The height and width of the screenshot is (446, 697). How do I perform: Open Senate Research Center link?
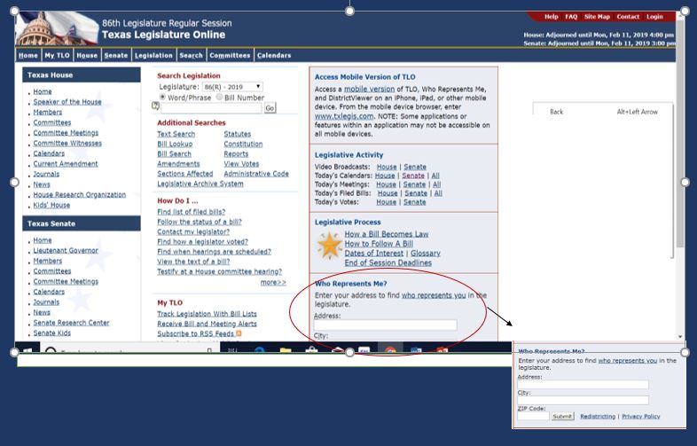(71, 323)
